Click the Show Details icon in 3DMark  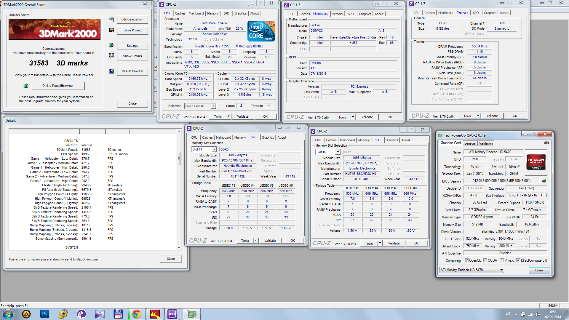111,55
